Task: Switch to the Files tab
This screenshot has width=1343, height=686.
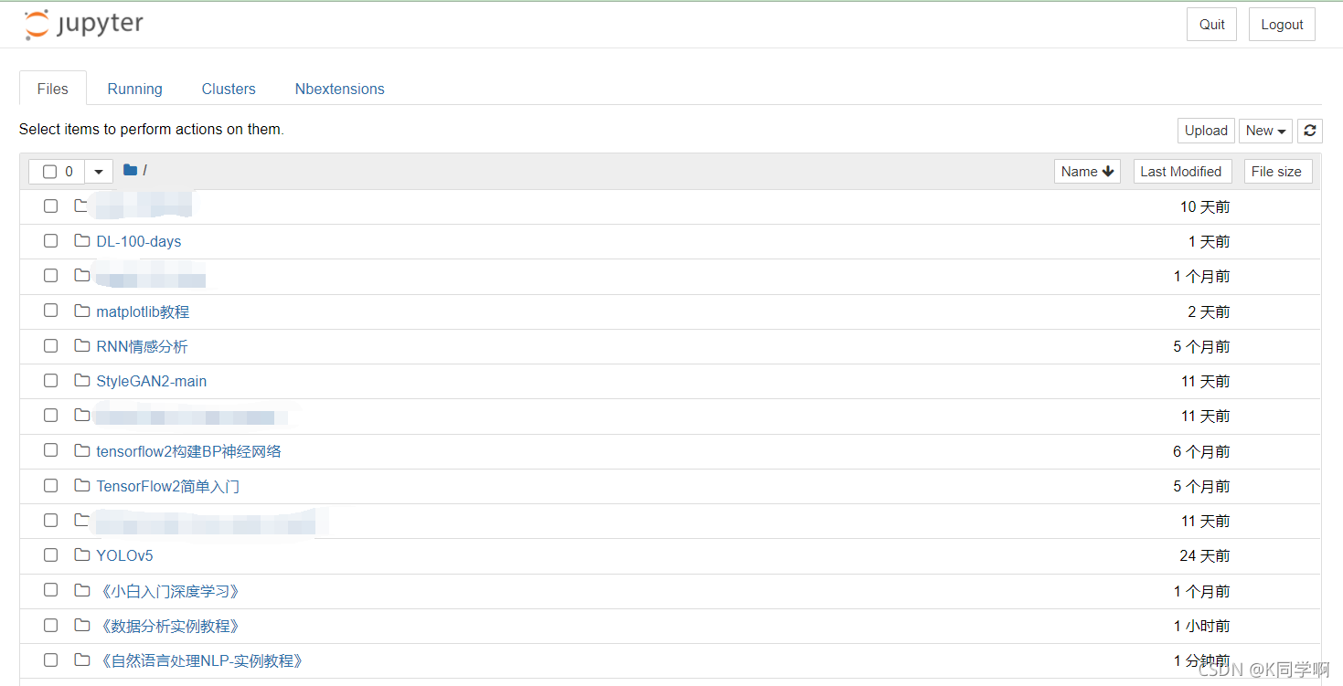Action: tap(53, 89)
